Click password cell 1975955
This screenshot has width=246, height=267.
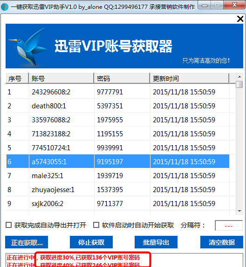point(110,120)
